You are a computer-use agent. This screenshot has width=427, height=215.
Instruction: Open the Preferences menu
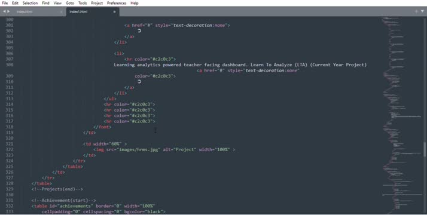[117, 3]
